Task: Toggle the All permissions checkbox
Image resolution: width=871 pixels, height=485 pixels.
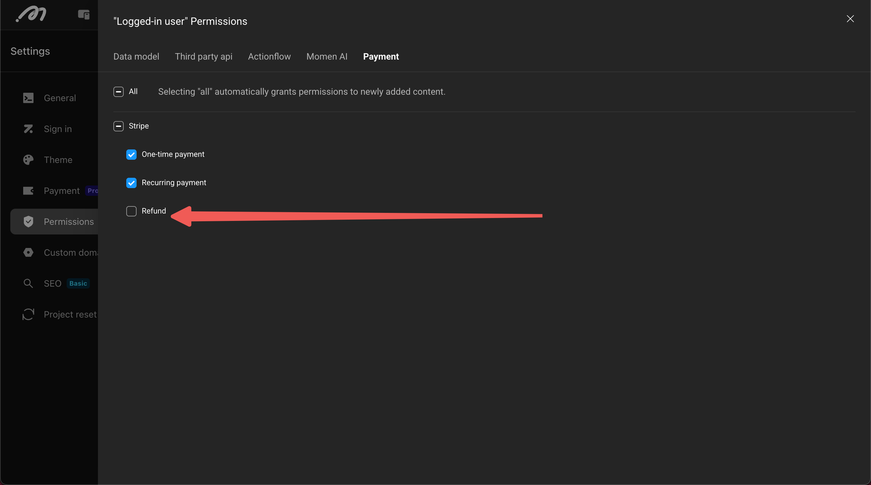Action: pos(118,91)
